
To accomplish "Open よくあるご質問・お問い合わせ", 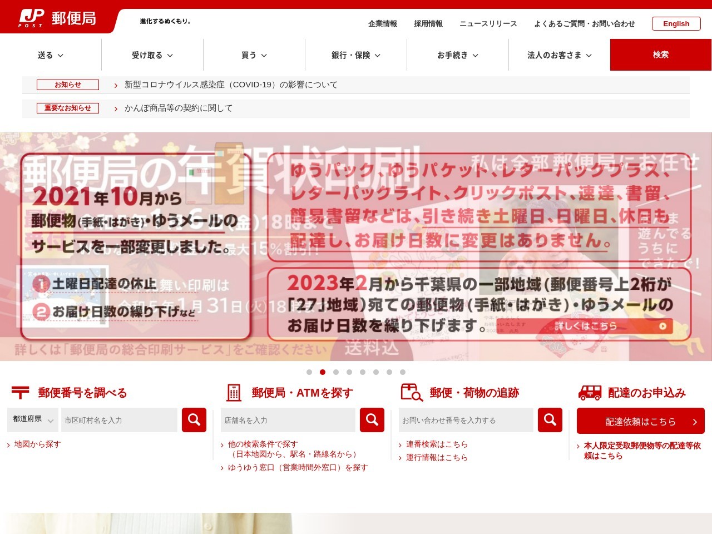I will point(585,24).
